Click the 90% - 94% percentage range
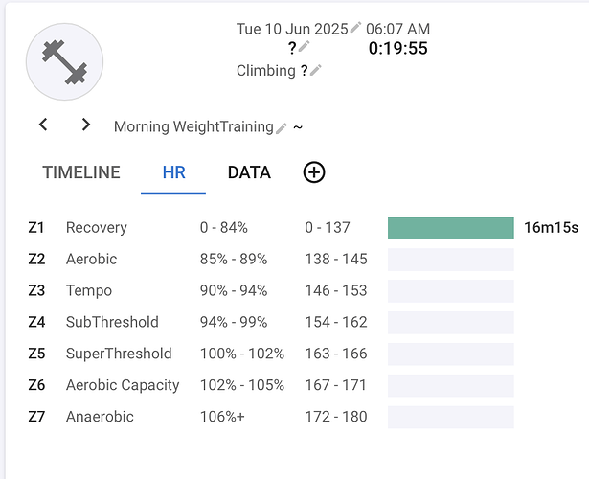 click(234, 291)
